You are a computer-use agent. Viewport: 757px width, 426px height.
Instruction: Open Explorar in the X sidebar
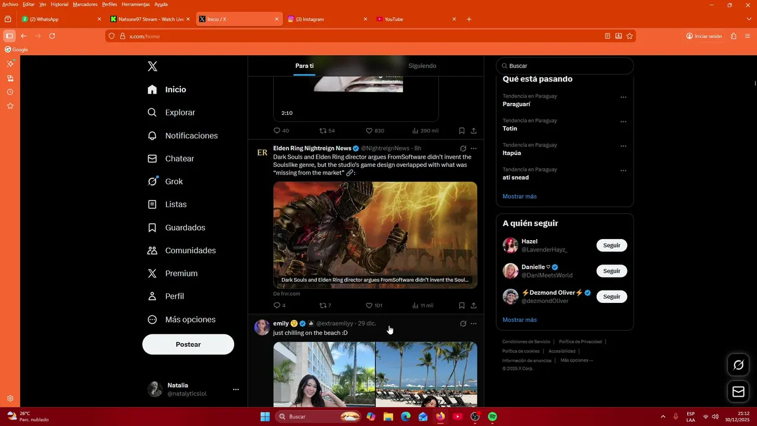point(171,112)
